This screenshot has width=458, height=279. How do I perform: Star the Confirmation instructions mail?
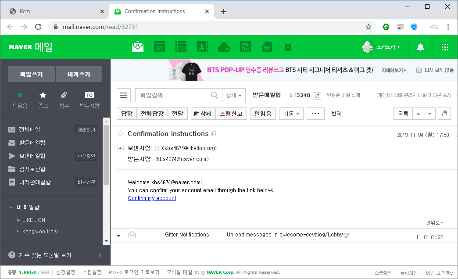point(120,134)
